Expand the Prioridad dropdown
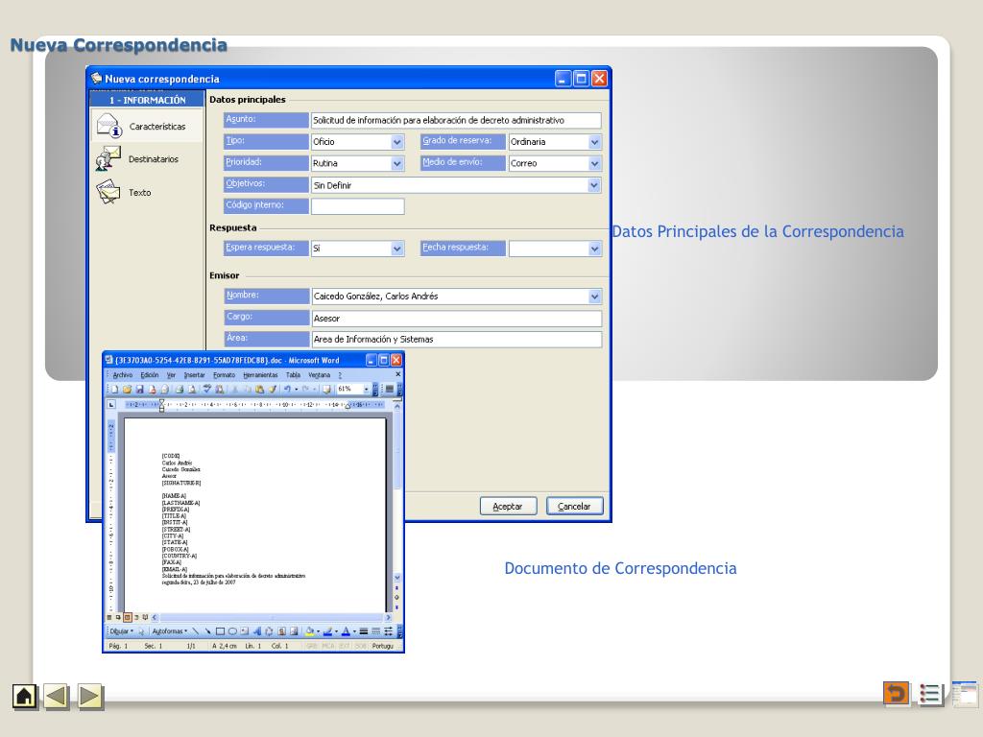 (396, 163)
